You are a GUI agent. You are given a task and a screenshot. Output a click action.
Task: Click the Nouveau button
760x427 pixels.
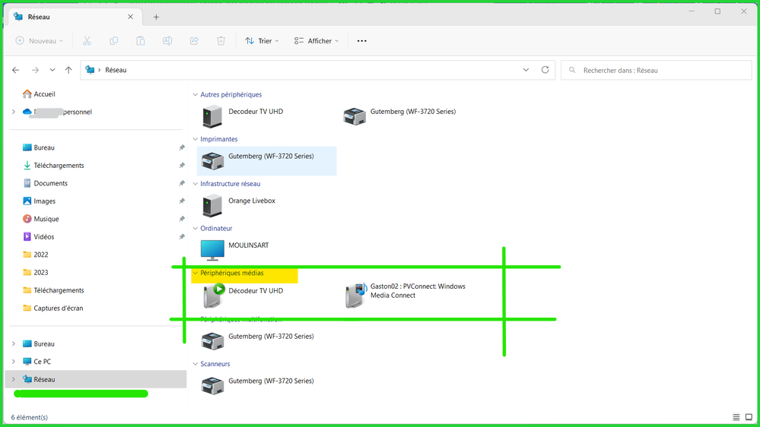pos(40,41)
